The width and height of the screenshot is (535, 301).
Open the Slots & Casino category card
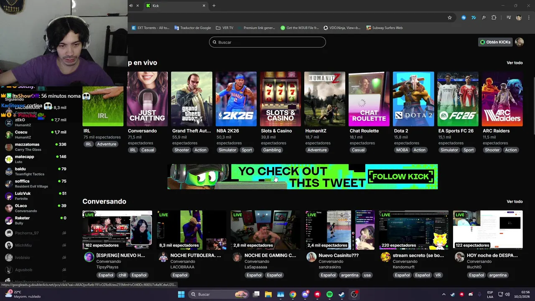[x=280, y=99]
